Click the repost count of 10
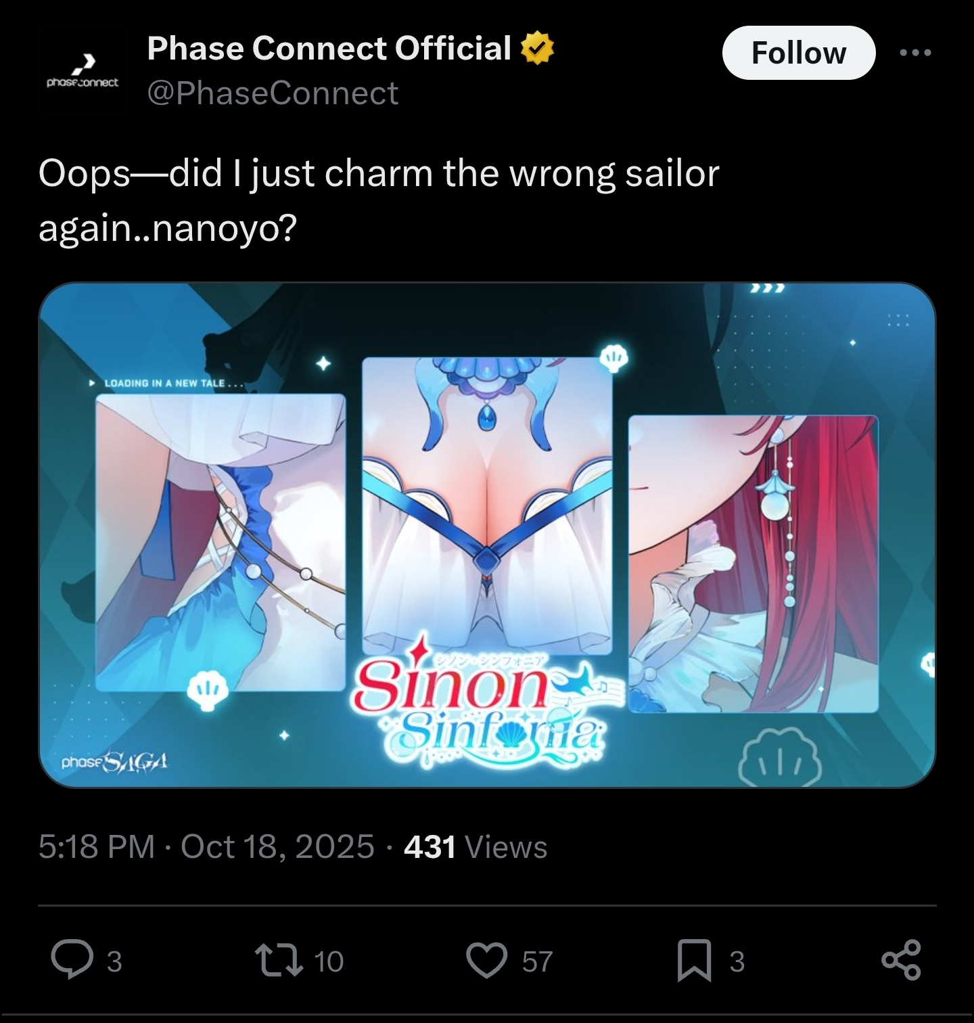Image resolution: width=974 pixels, height=1023 pixels. tap(329, 961)
